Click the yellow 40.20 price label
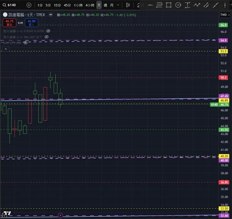This screenshot has width=232, height=219. [x=224, y=156]
